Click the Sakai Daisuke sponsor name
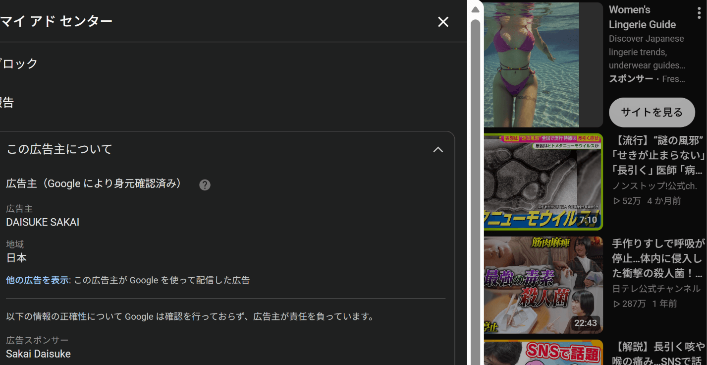707x365 pixels. [38, 354]
